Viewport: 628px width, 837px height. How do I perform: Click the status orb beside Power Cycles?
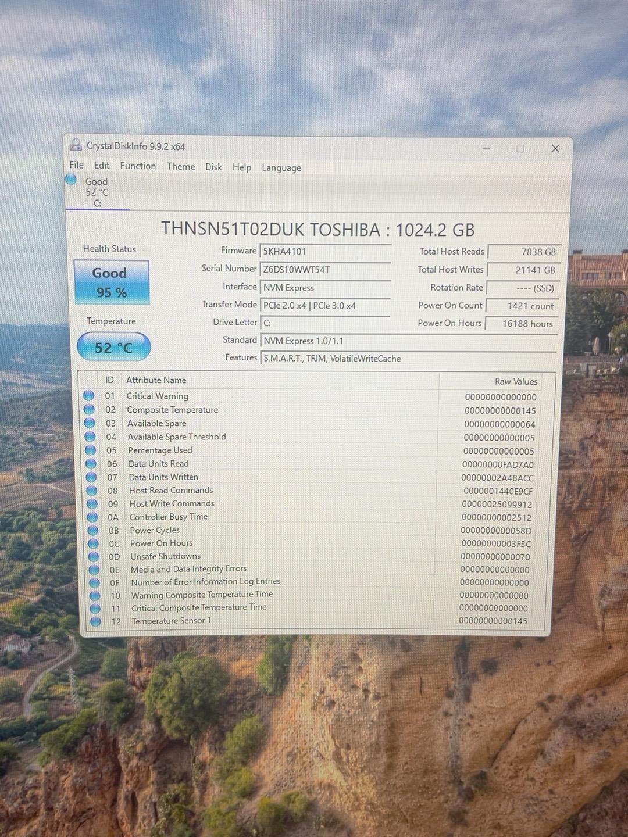click(92, 530)
